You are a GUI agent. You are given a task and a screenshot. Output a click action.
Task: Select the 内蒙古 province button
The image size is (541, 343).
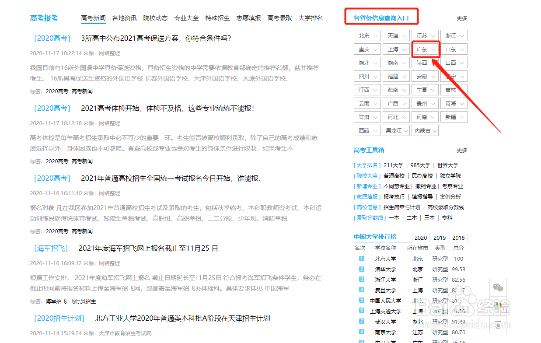coord(425,130)
